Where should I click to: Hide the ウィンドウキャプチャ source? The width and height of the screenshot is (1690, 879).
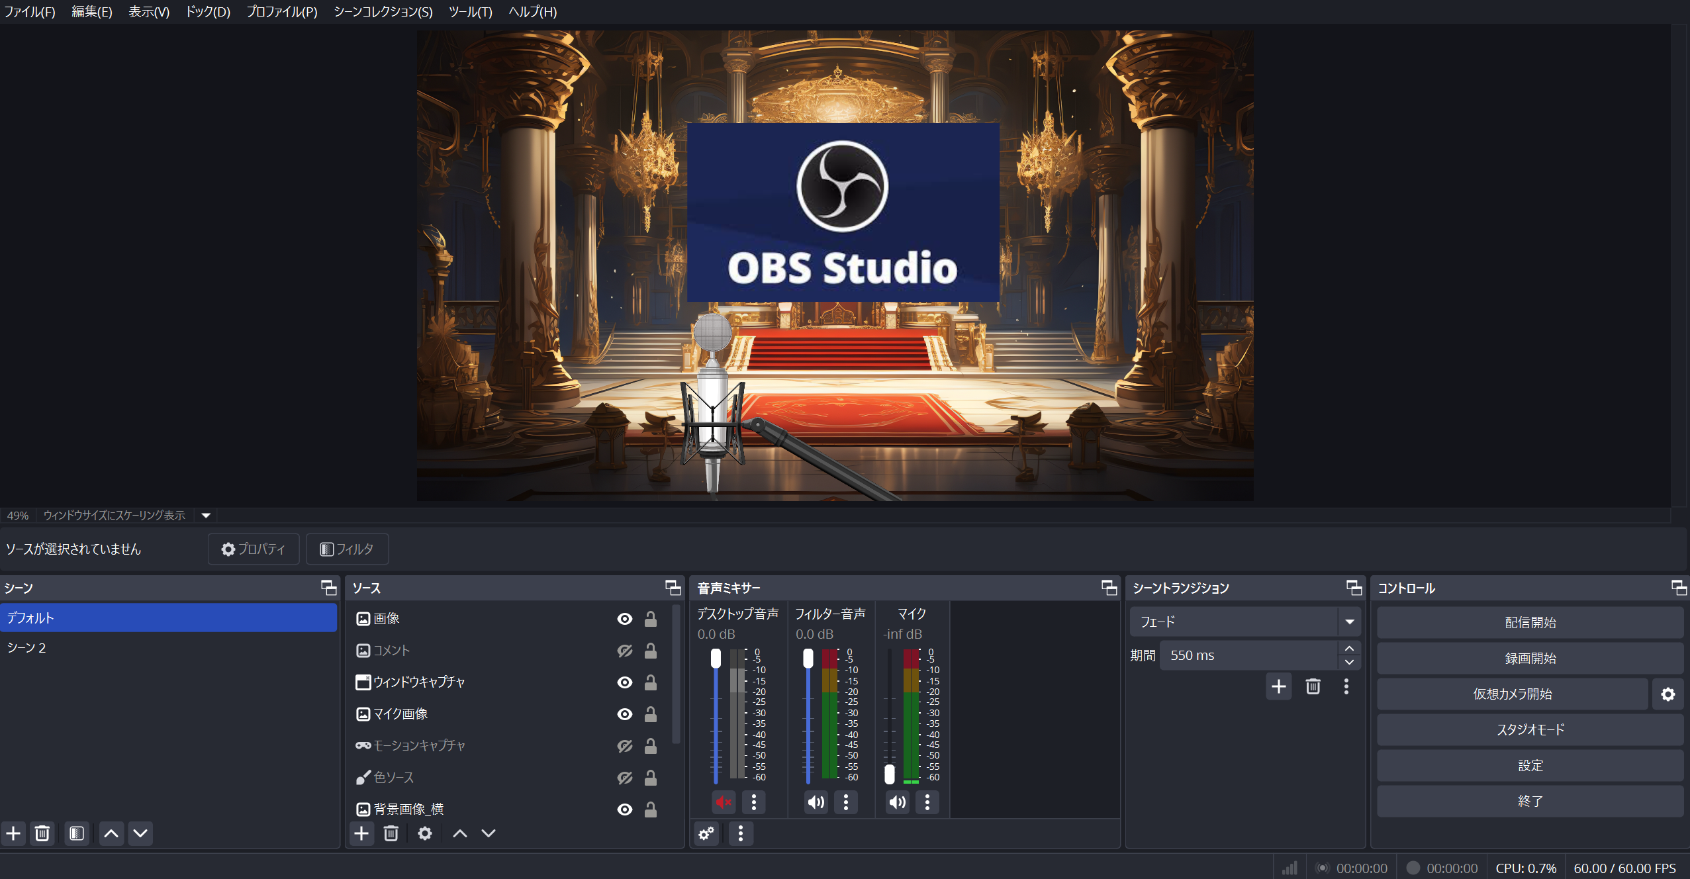tap(625, 682)
